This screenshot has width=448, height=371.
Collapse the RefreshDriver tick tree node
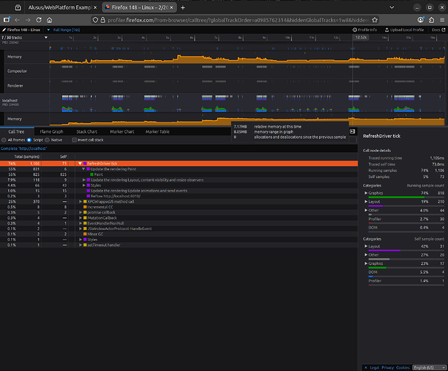[80, 162]
